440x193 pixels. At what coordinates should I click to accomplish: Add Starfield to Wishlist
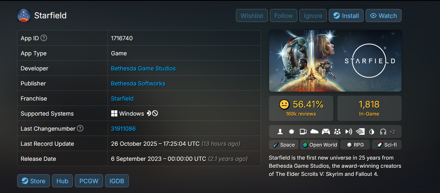coord(252,15)
